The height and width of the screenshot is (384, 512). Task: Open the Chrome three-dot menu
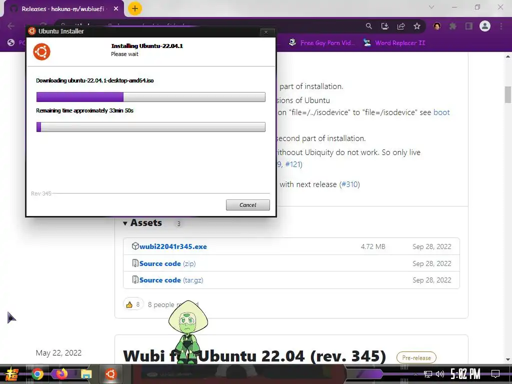(x=501, y=26)
